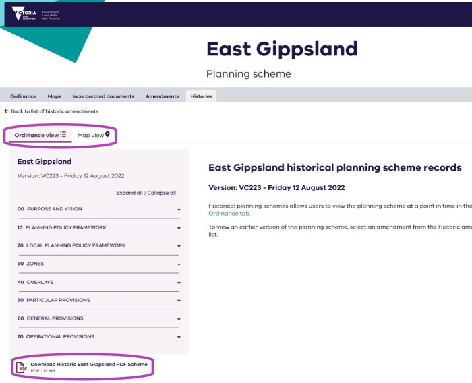Viewport: 472px width, 383px height.
Task: Download Historic East Gippsland PDF Scheme
Action: tap(89, 364)
